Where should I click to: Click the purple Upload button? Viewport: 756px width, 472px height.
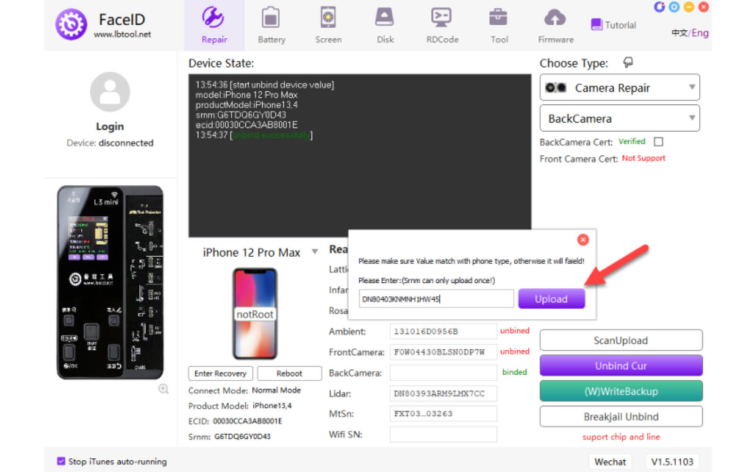pyautogui.click(x=551, y=299)
